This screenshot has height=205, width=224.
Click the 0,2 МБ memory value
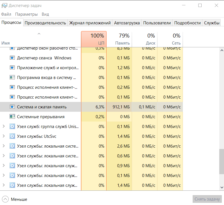[x=123, y=87]
